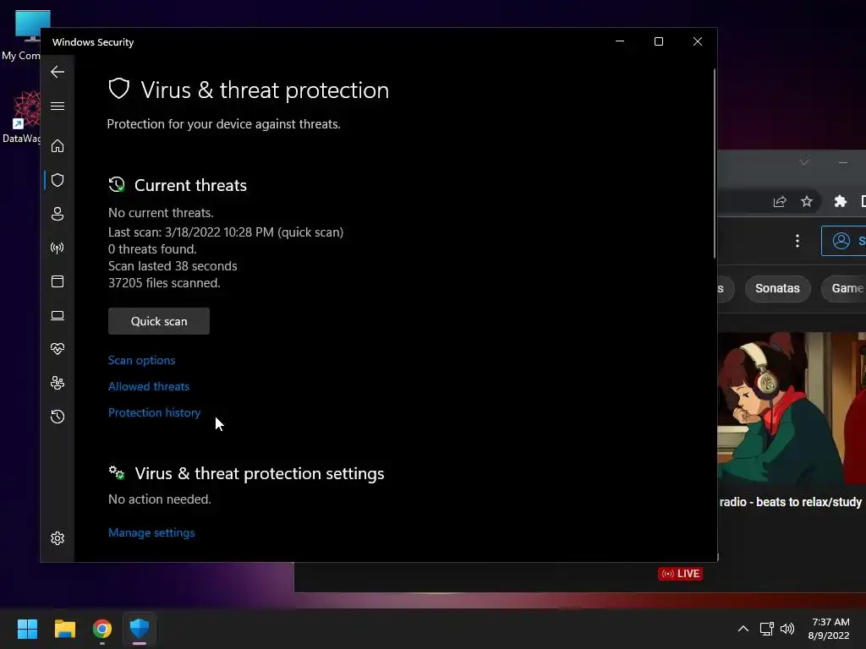Select the Virus & threat protection shield icon
This screenshot has width=866, height=649.
[x=58, y=180]
